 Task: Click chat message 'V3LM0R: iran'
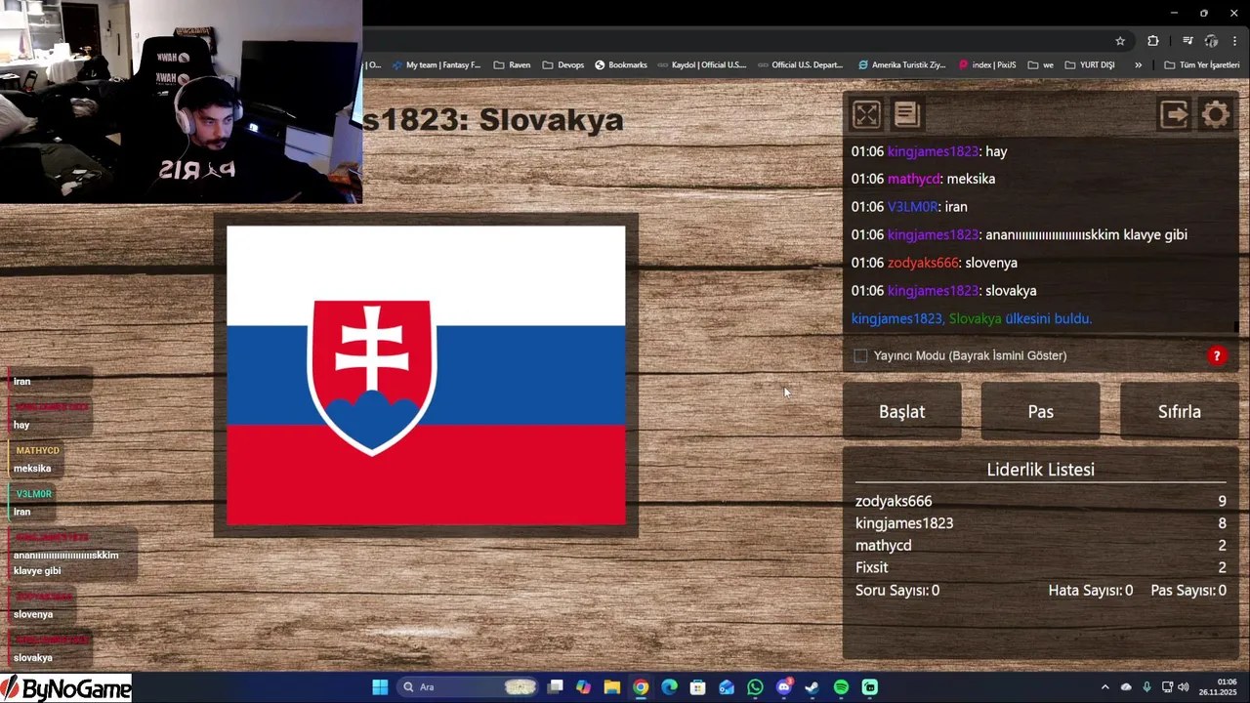click(x=909, y=207)
